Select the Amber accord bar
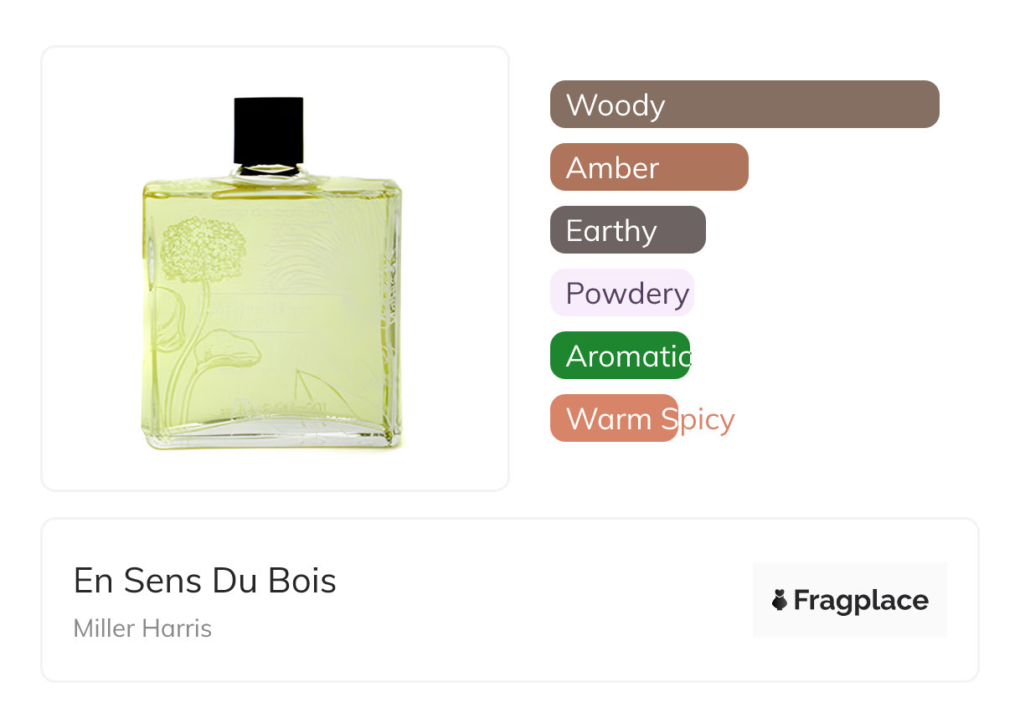This screenshot has height=723, width=1020. point(649,167)
